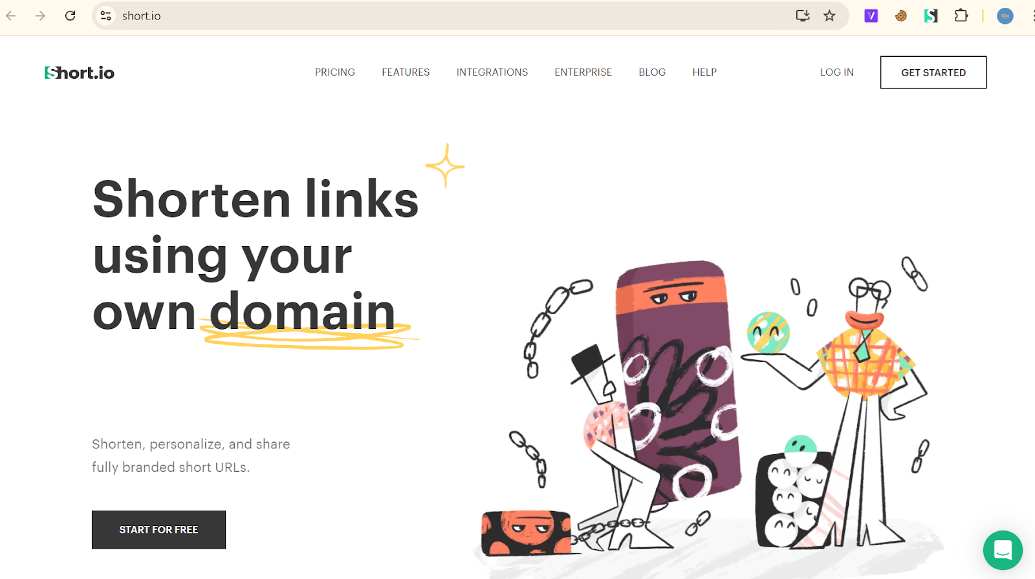The height and width of the screenshot is (579, 1035).
Task: Open the Chrome profile avatar
Action: (x=1005, y=16)
